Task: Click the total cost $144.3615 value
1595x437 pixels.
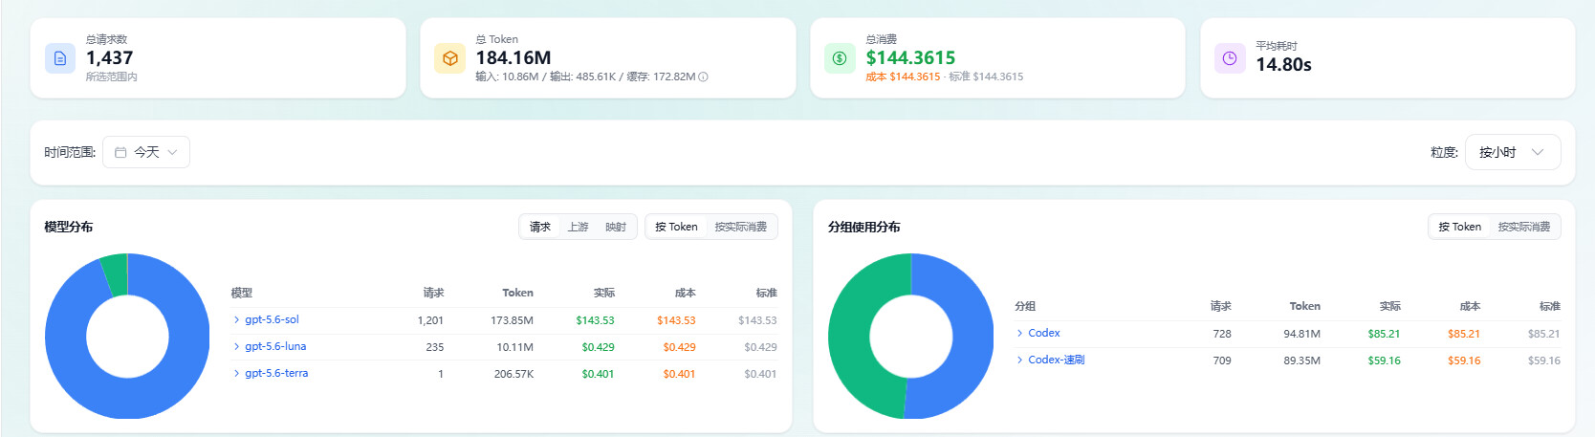Action: coord(910,57)
